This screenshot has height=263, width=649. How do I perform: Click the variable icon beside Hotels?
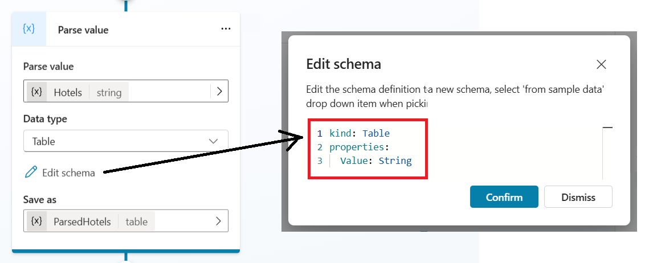[36, 92]
